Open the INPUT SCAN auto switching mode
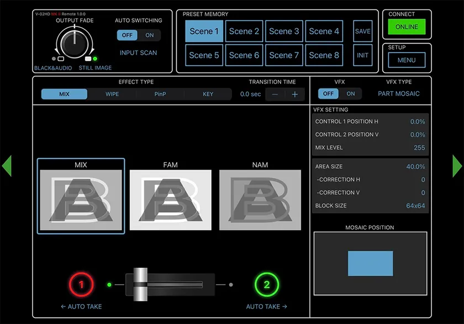 pyautogui.click(x=138, y=53)
